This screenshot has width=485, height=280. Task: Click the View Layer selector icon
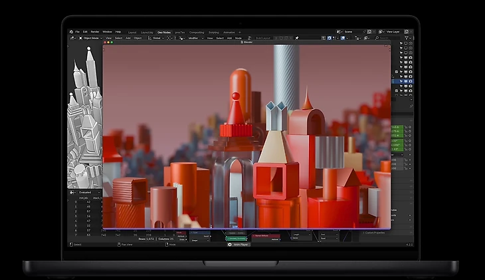pos(380,32)
